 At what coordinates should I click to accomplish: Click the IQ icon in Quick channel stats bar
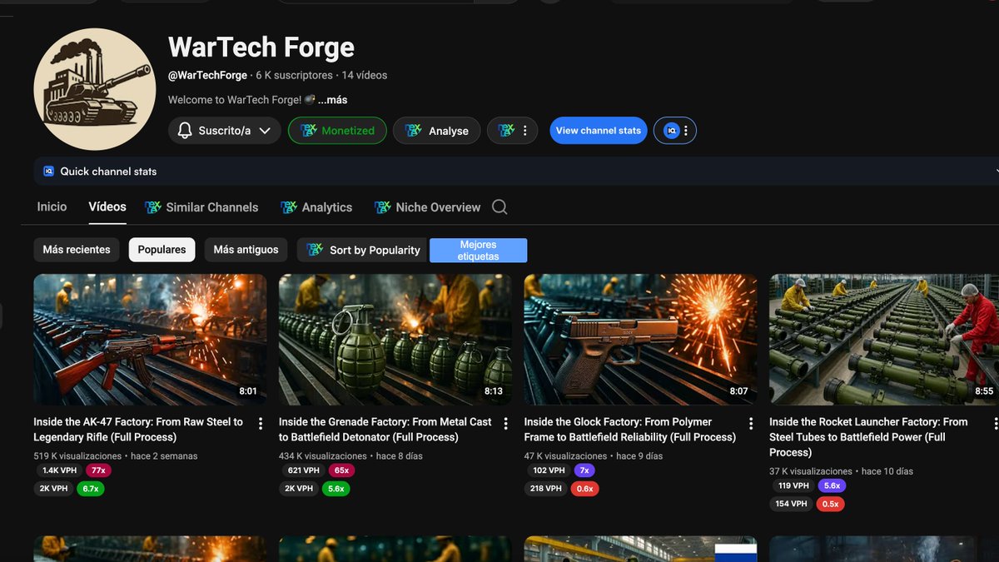coord(48,171)
